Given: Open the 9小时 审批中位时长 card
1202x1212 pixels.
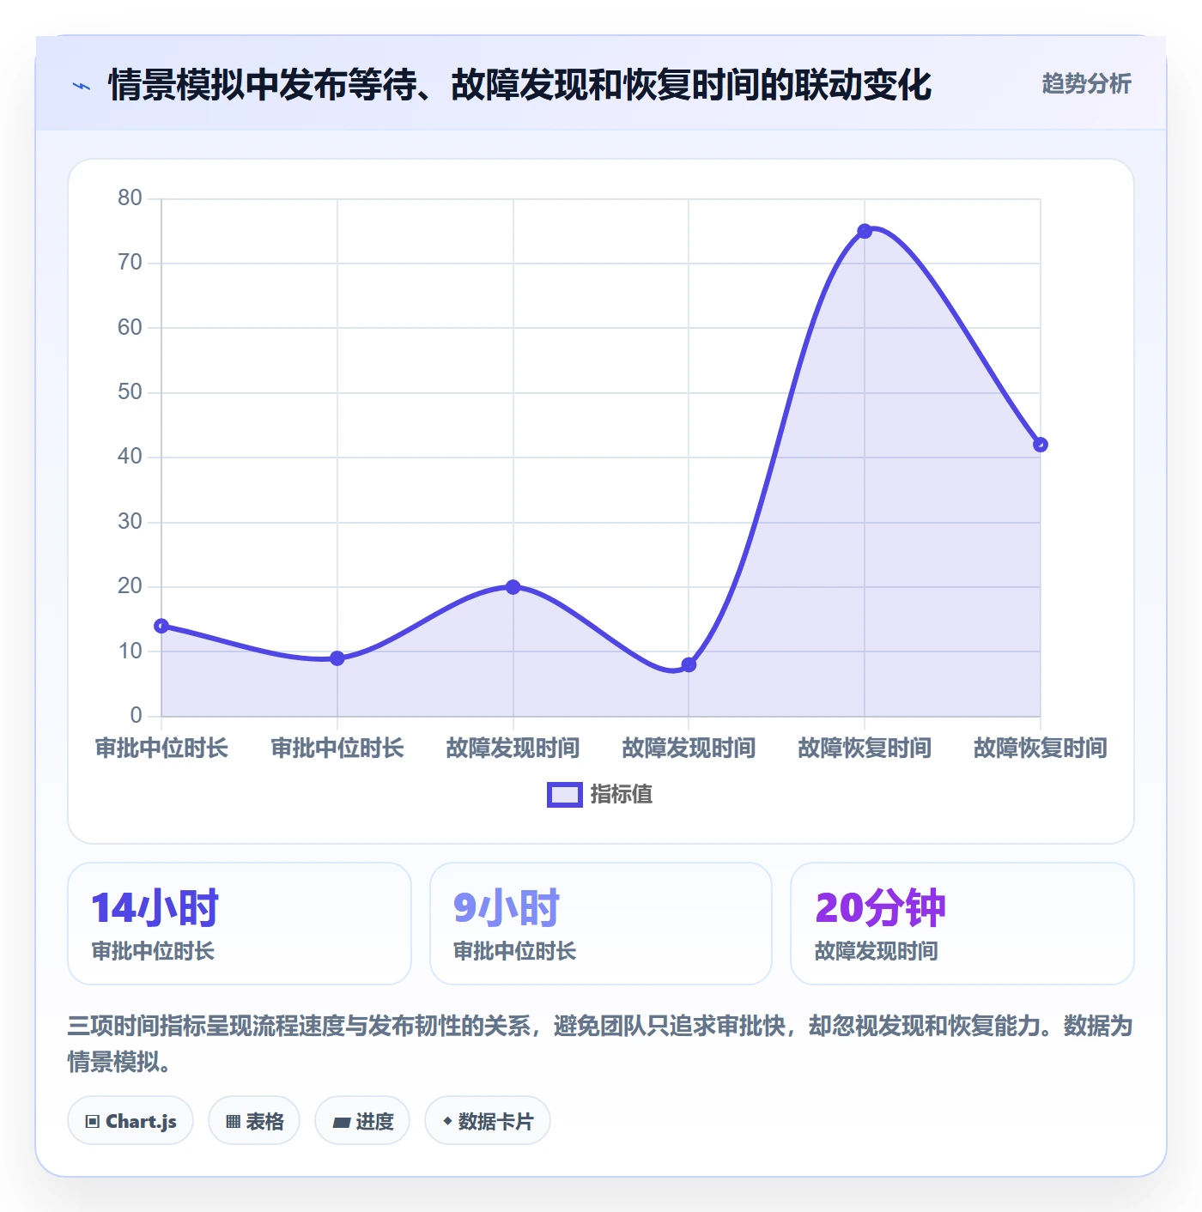Looking at the screenshot, I should [601, 924].
